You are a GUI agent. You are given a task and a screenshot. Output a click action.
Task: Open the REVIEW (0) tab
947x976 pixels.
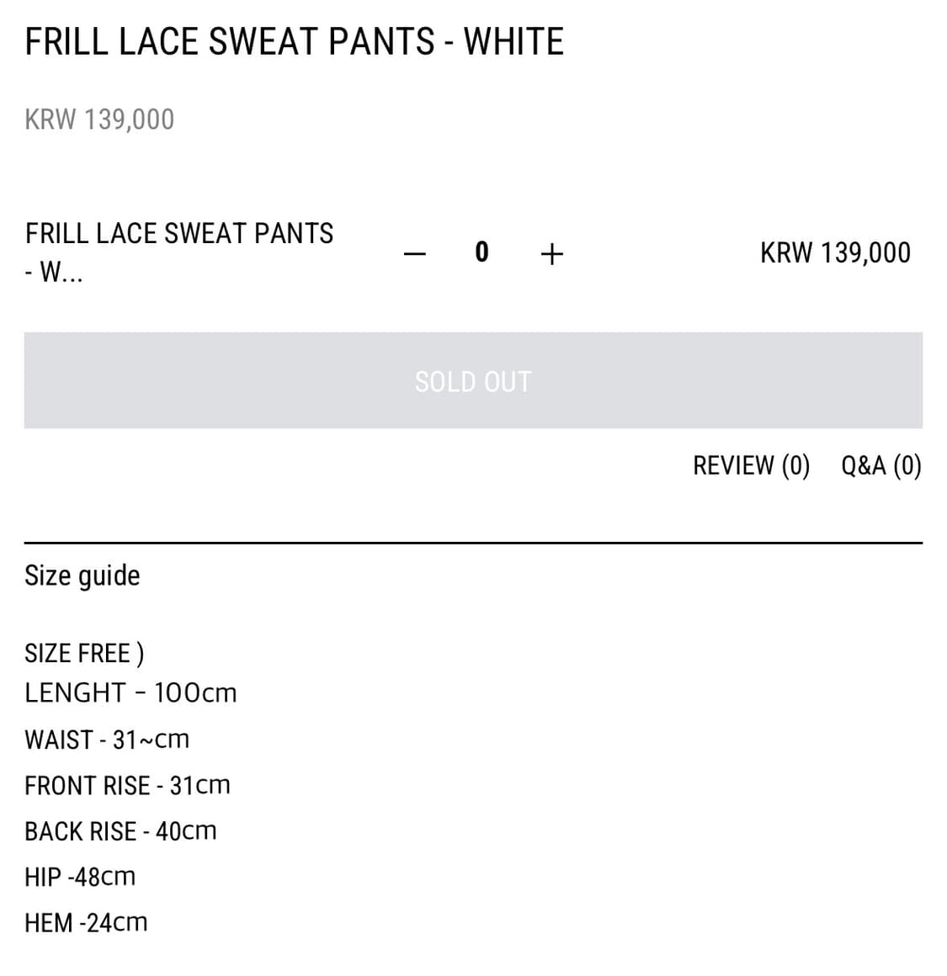pyautogui.click(x=751, y=465)
